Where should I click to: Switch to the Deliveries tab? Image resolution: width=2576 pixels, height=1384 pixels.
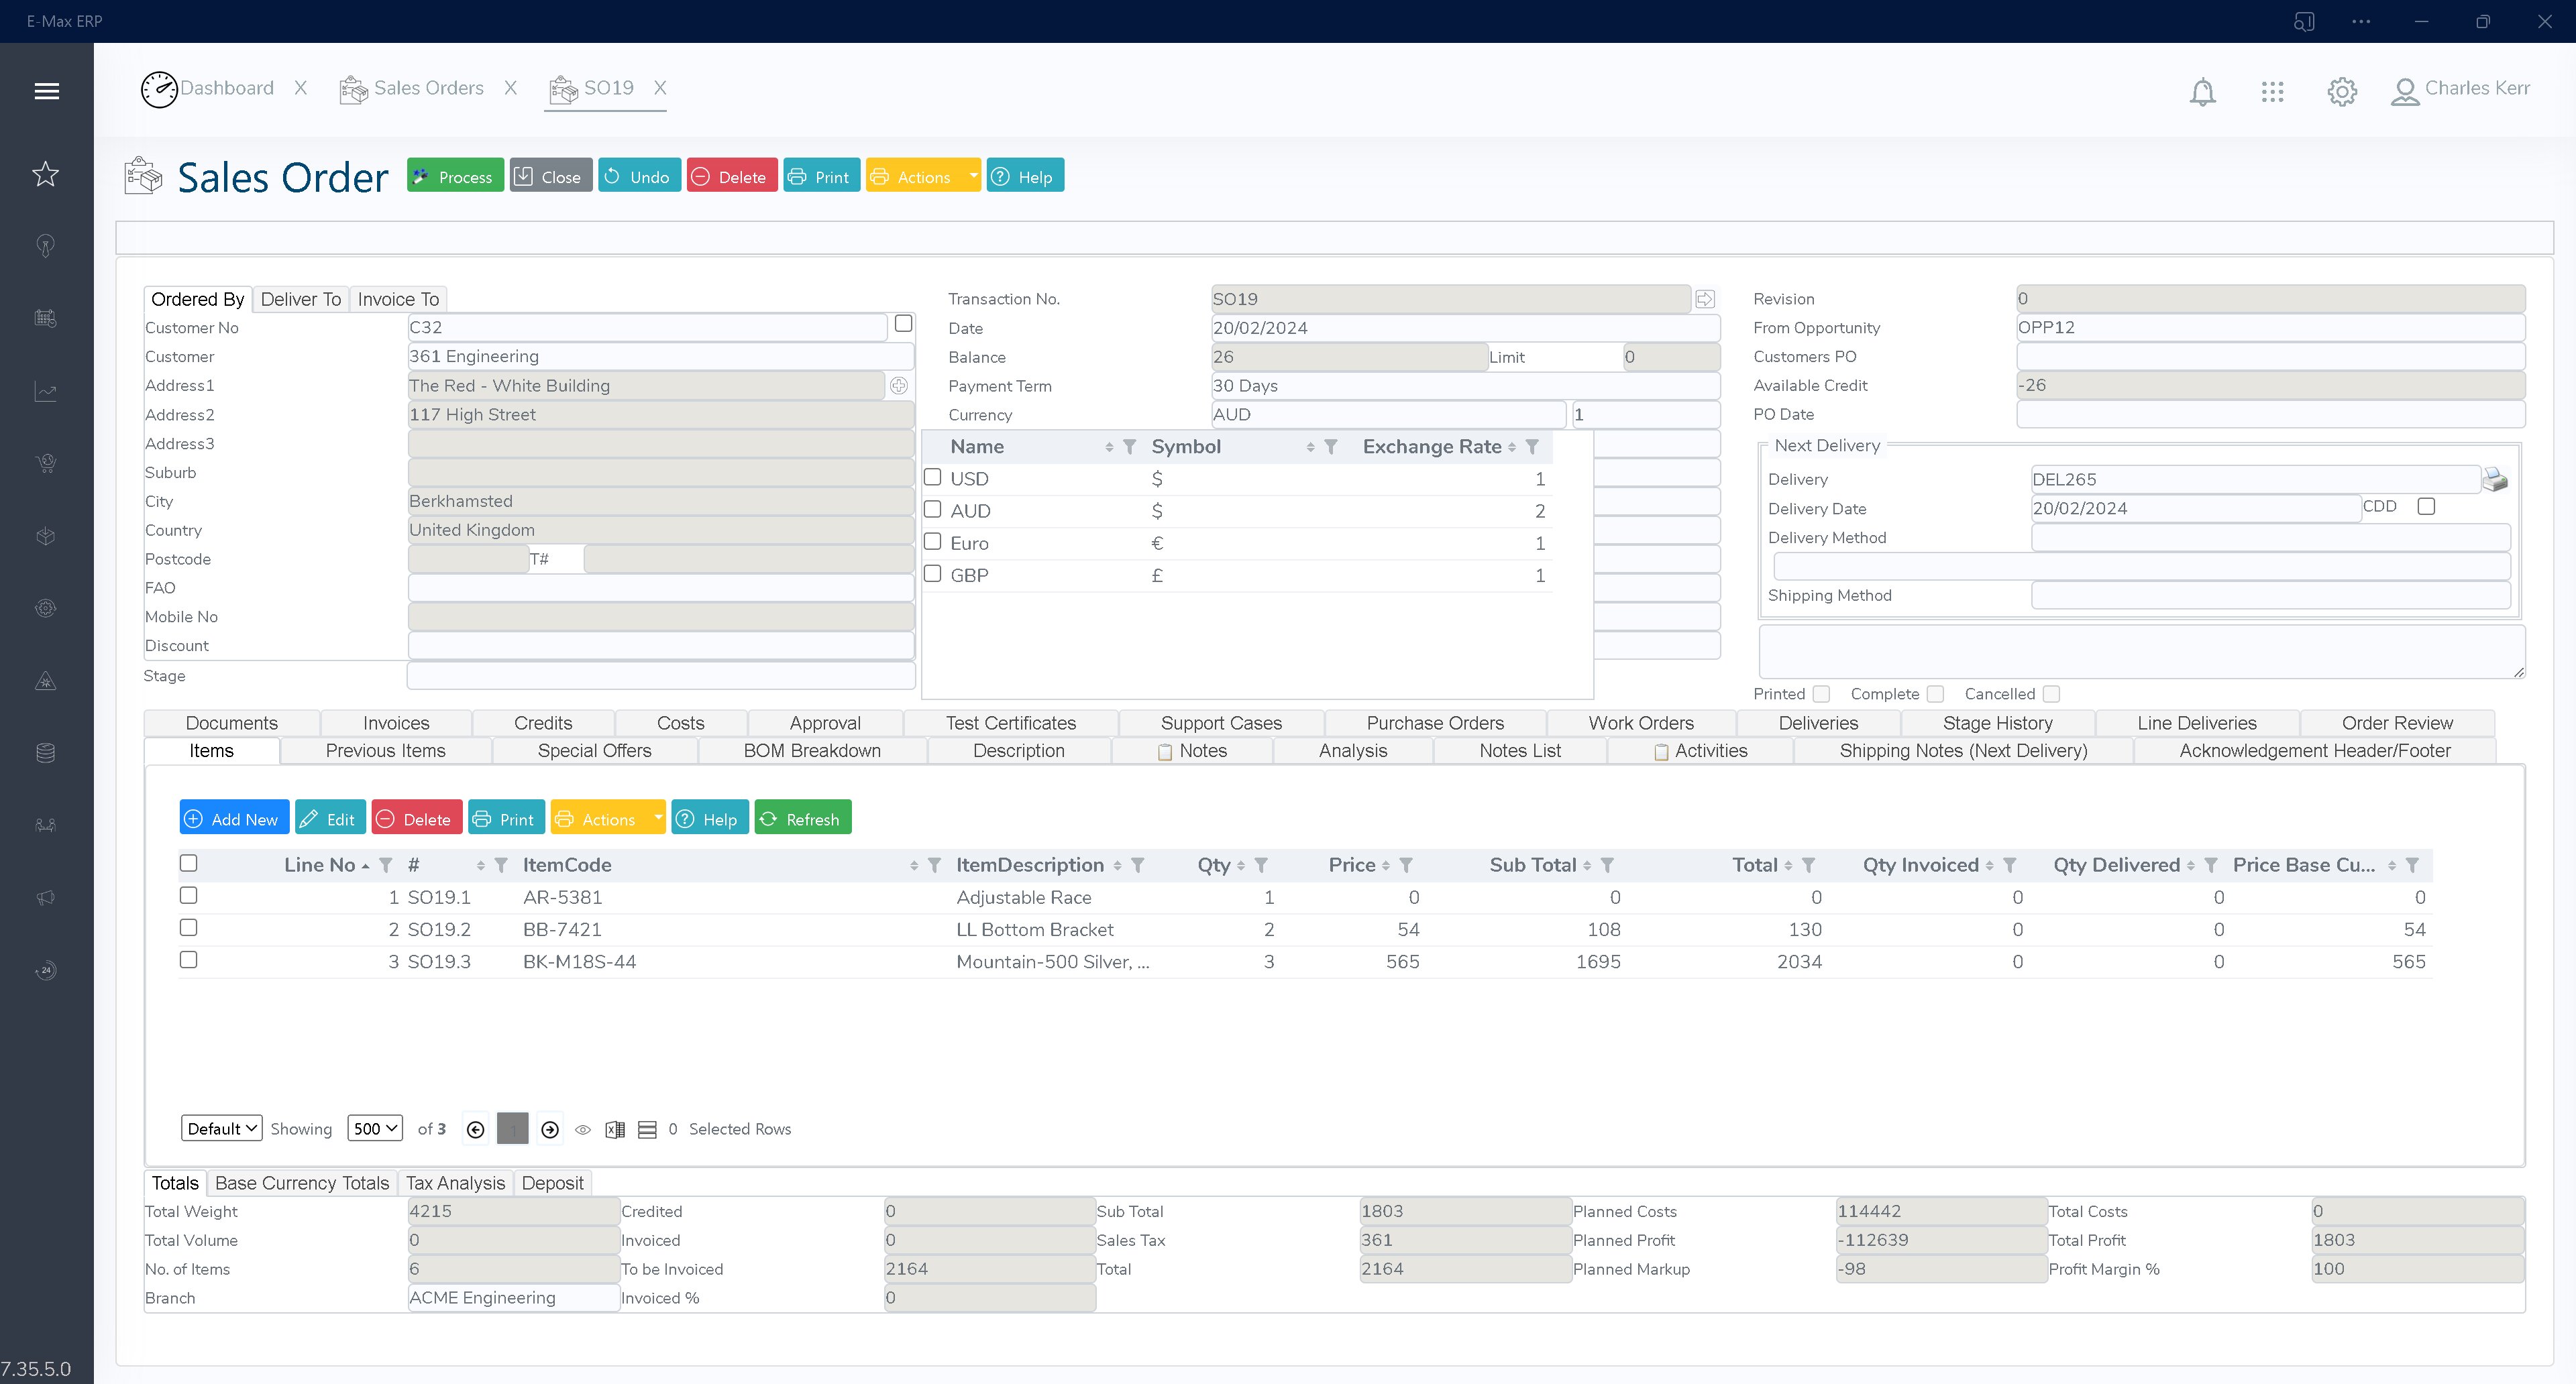click(x=1817, y=722)
